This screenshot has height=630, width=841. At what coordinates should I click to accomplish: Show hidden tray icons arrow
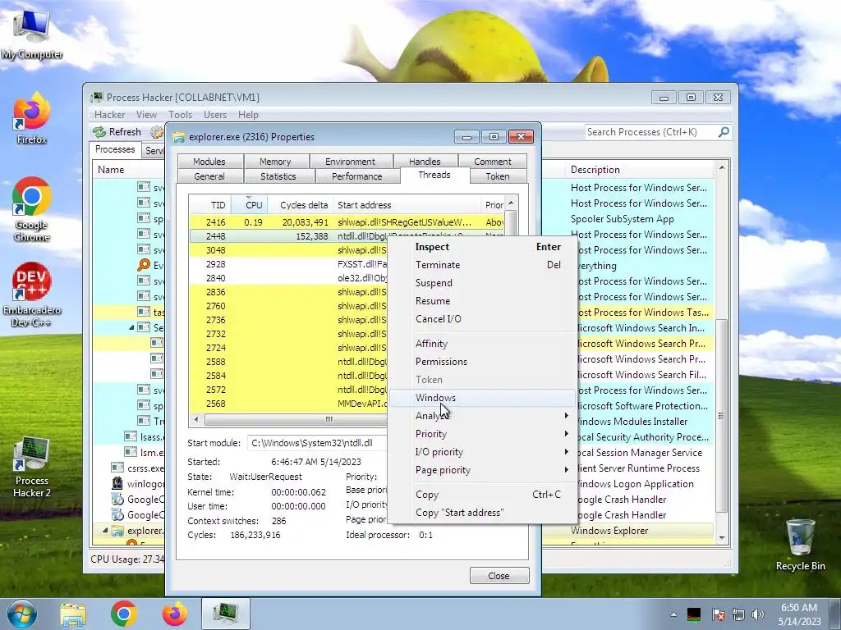[x=673, y=614]
